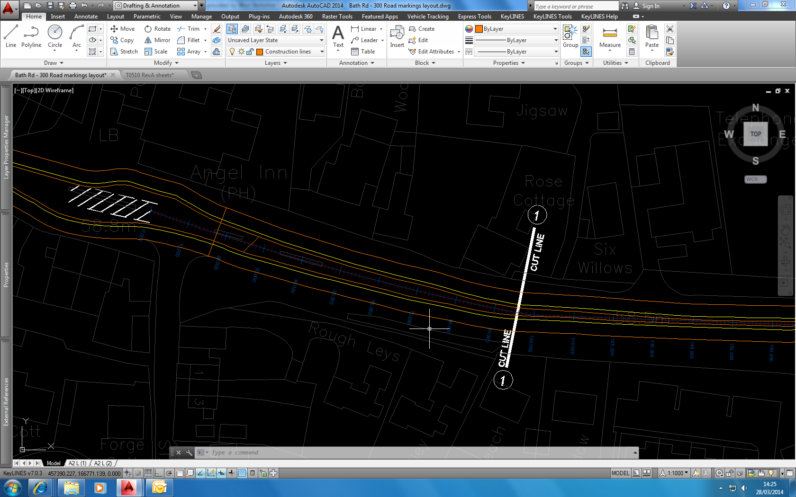Image resolution: width=796 pixels, height=497 pixels.
Task: Click the Table annotation tool
Action: coord(363,52)
